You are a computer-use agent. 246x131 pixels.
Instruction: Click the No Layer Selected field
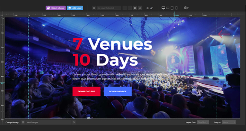[109, 8]
